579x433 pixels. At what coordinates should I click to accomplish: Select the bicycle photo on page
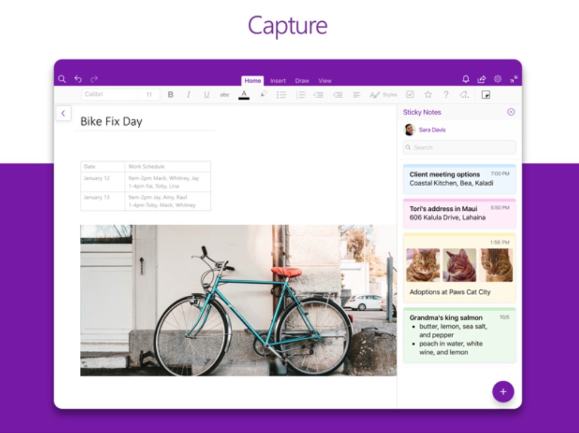[238, 300]
